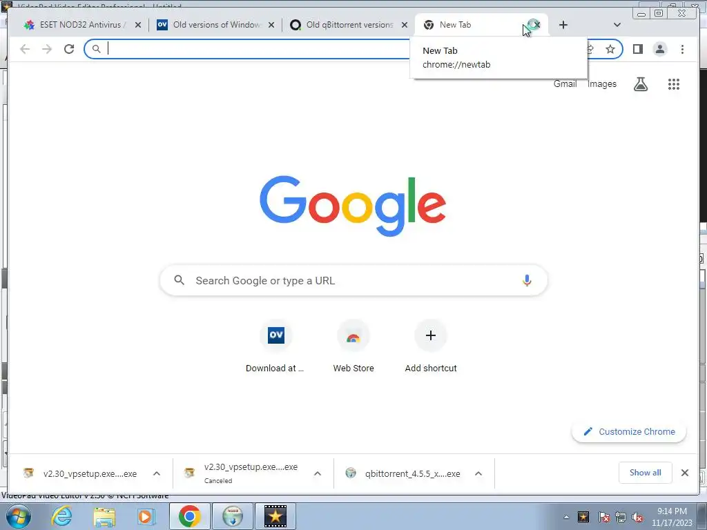
Task: Close the Old versions of Windows tab
Action: 271,25
